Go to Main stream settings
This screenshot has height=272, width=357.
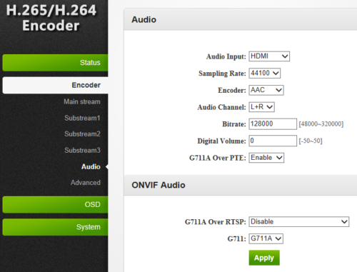(82, 102)
